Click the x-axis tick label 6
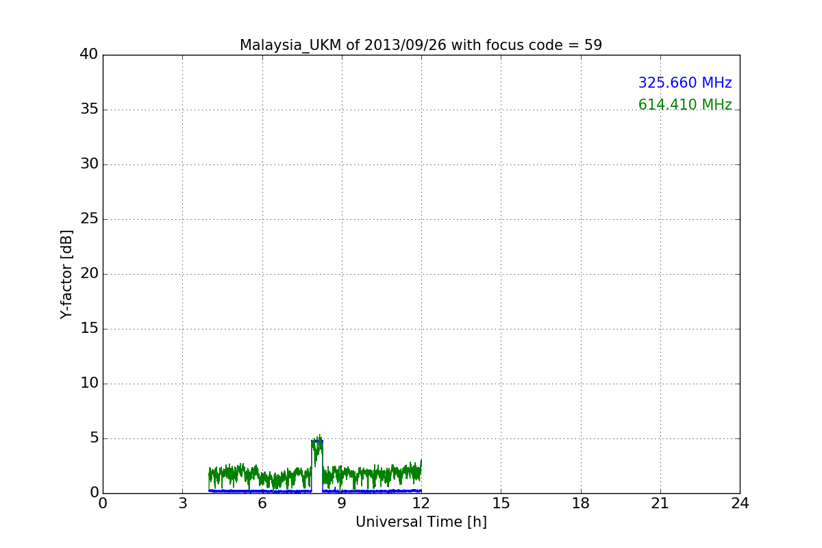 click(x=262, y=503)
